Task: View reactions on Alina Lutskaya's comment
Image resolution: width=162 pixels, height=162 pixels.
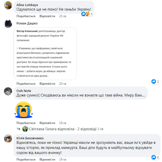Action: pos(87,14)
